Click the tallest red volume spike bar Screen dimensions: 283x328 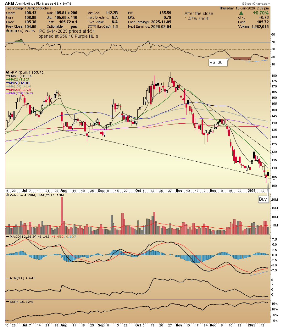[62, 215]
